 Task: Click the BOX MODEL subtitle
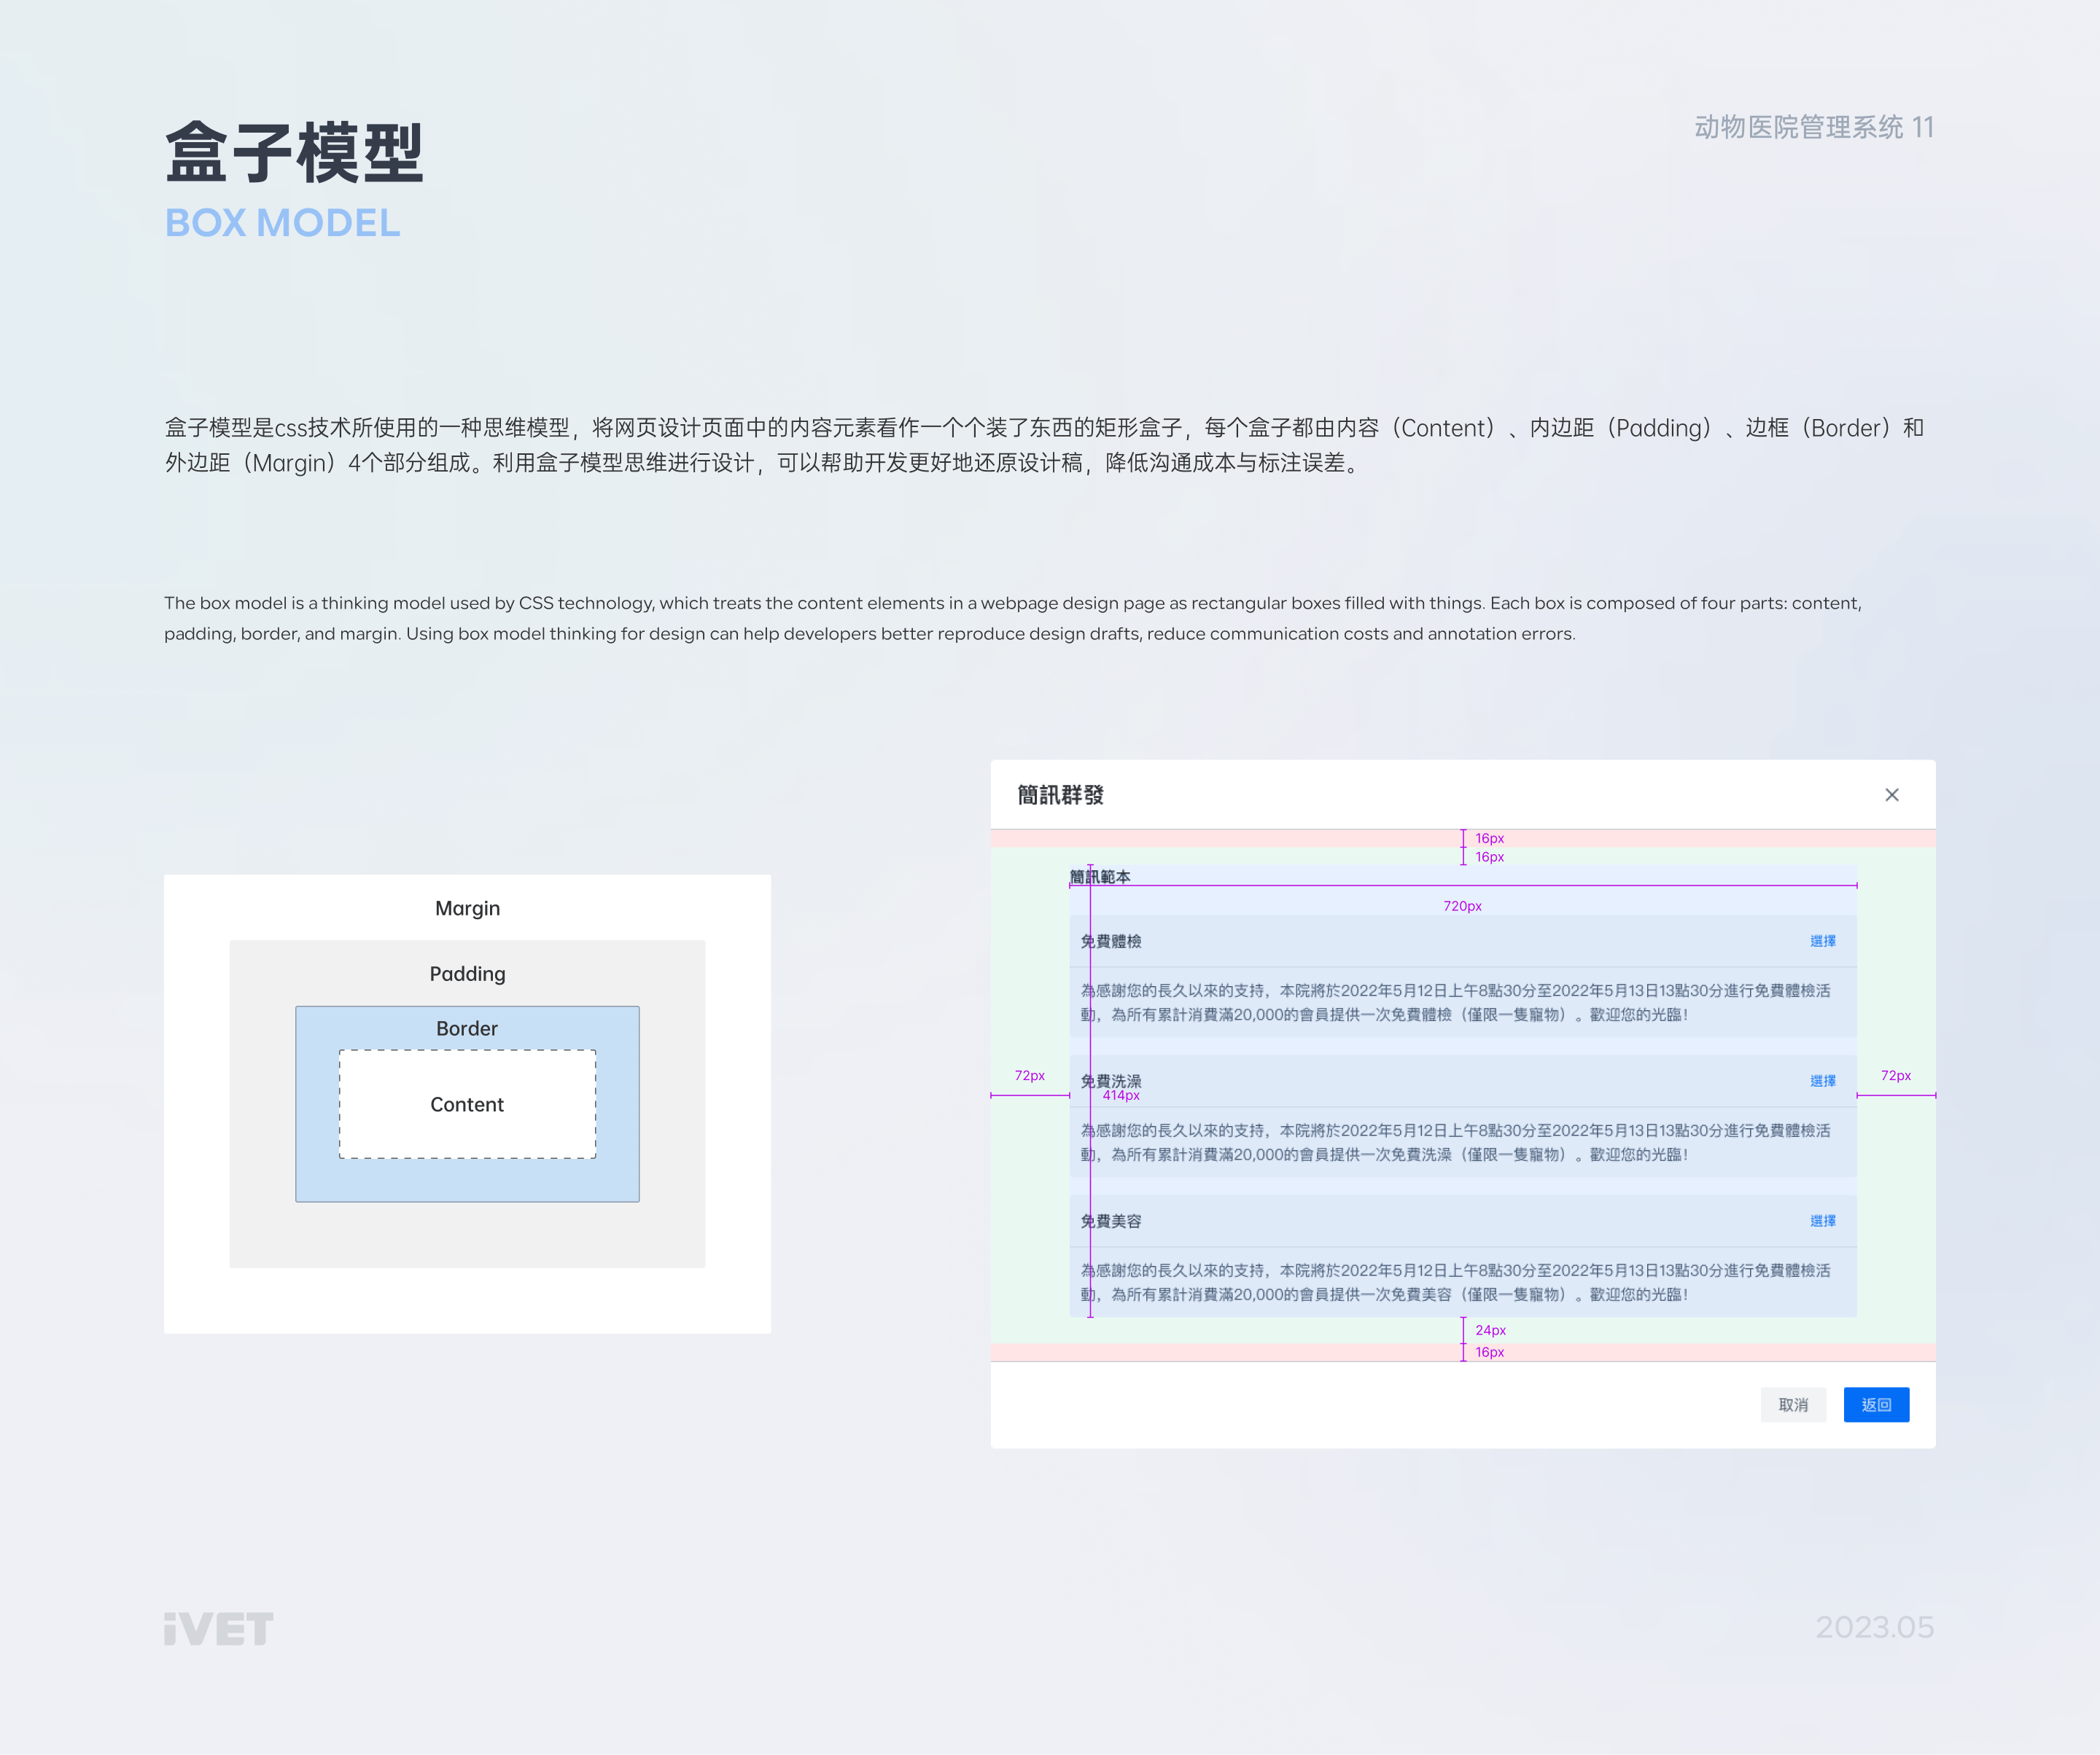(x=282, y=223)
